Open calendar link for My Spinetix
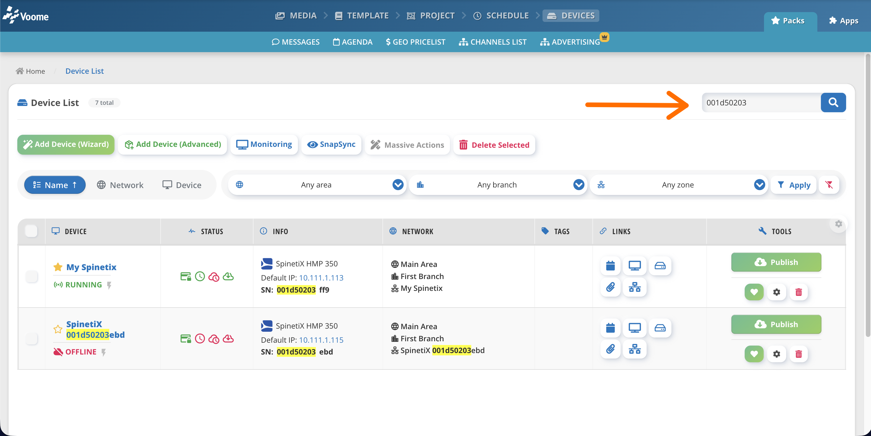Screen dimensions: 871x436 coord(610,266)
